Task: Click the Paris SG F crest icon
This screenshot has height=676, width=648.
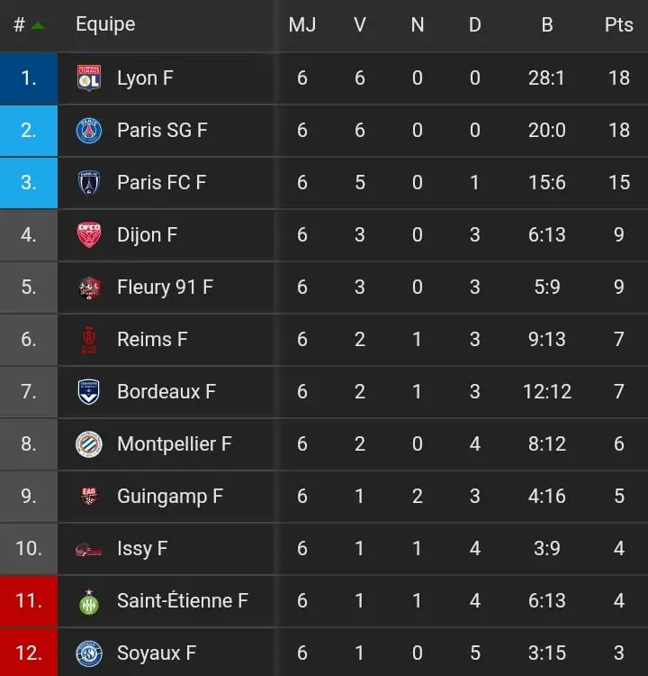Action: (89, 131)
